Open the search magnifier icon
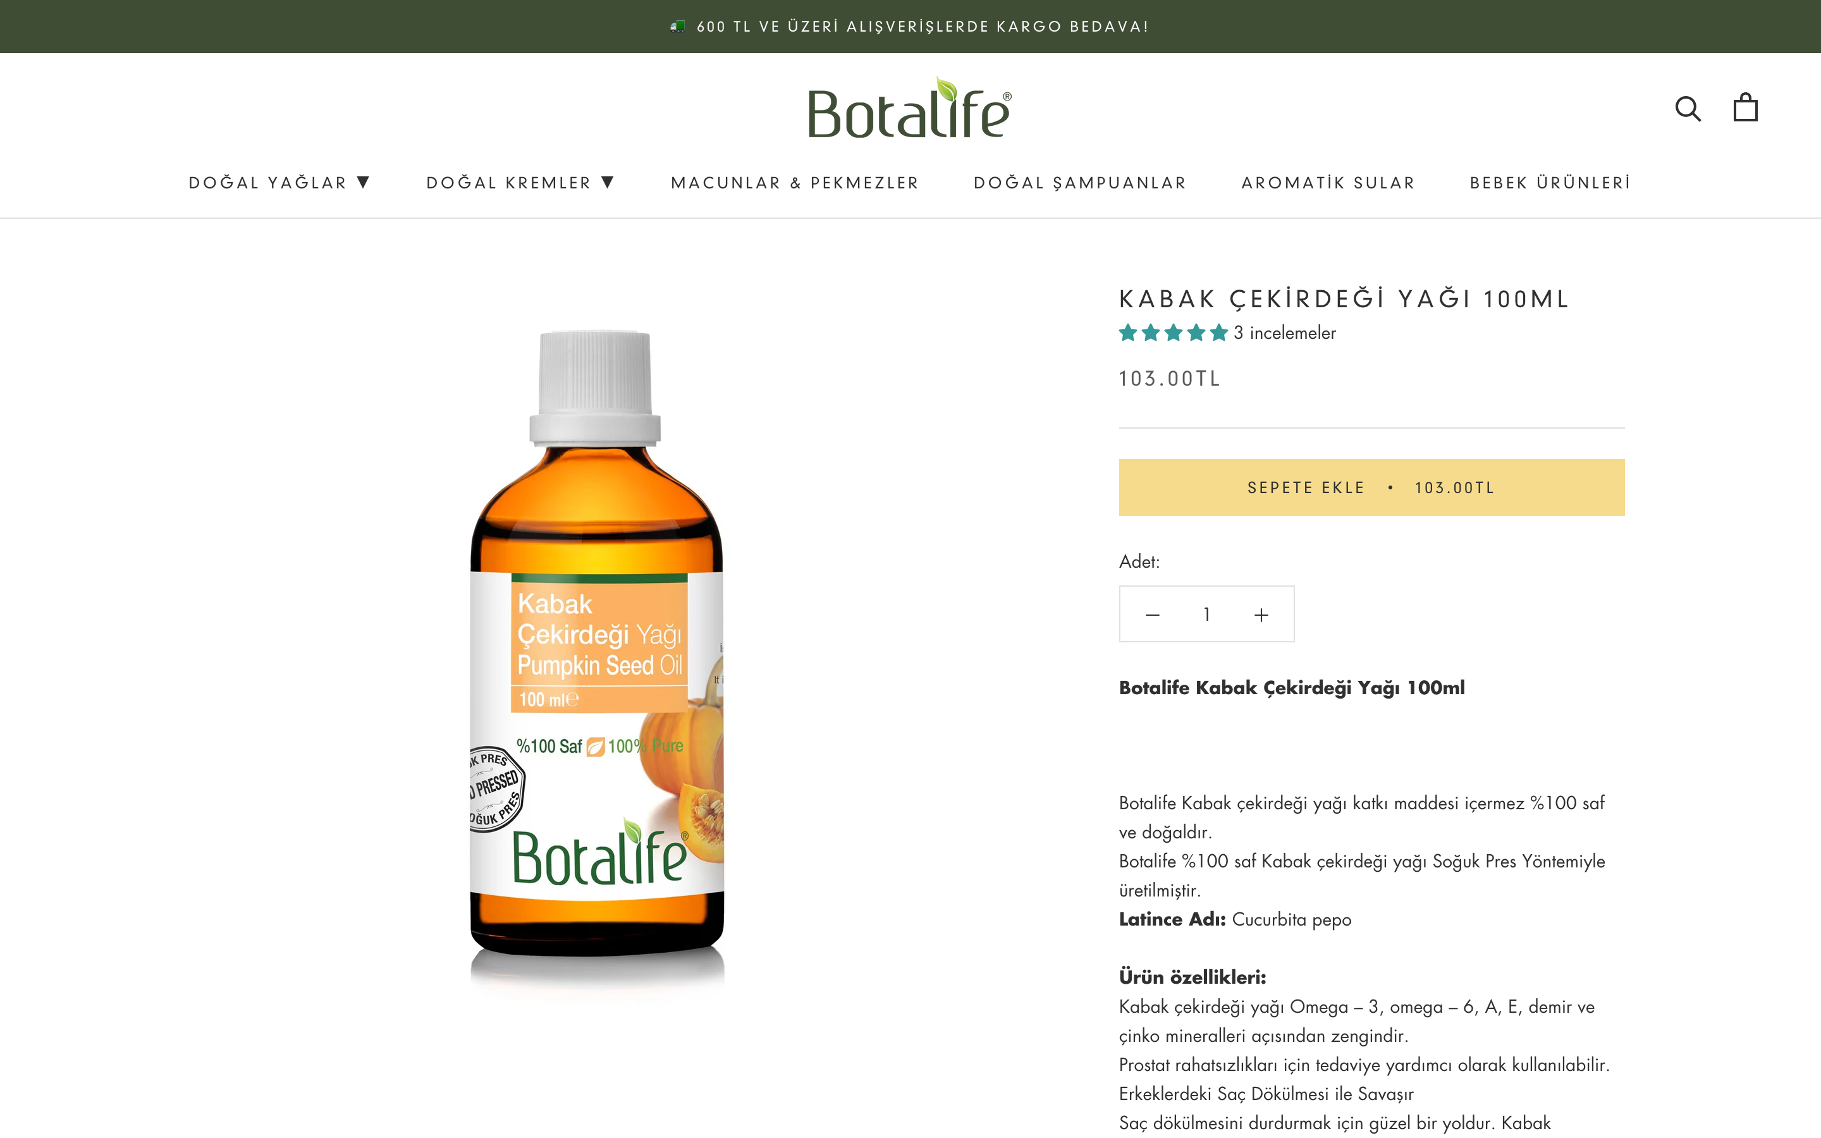1821x1138 pixels. pyautogui.click(x=1687, y=108)
